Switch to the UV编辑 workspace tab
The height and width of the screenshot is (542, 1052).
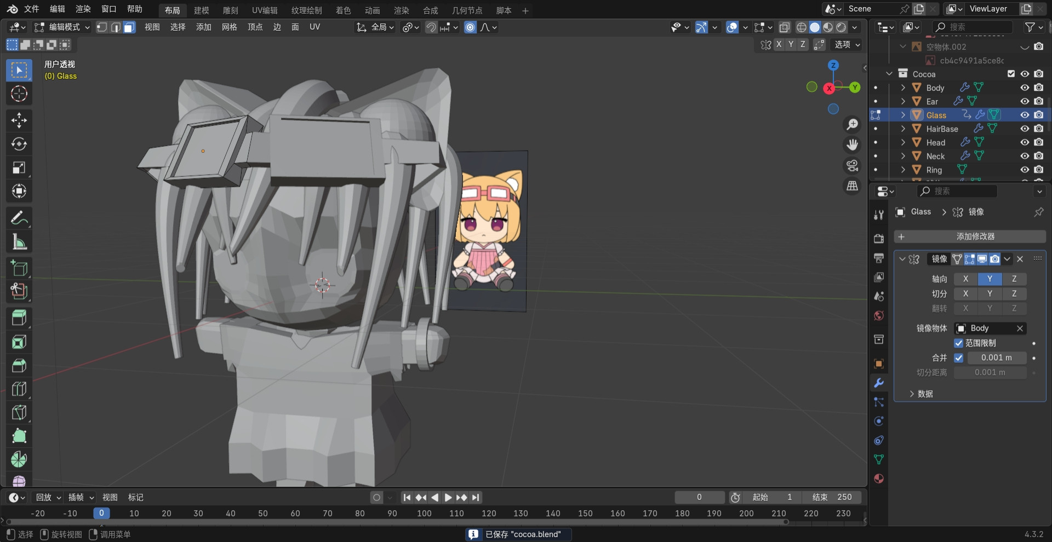pyautogui.click(x=265, y=10)
